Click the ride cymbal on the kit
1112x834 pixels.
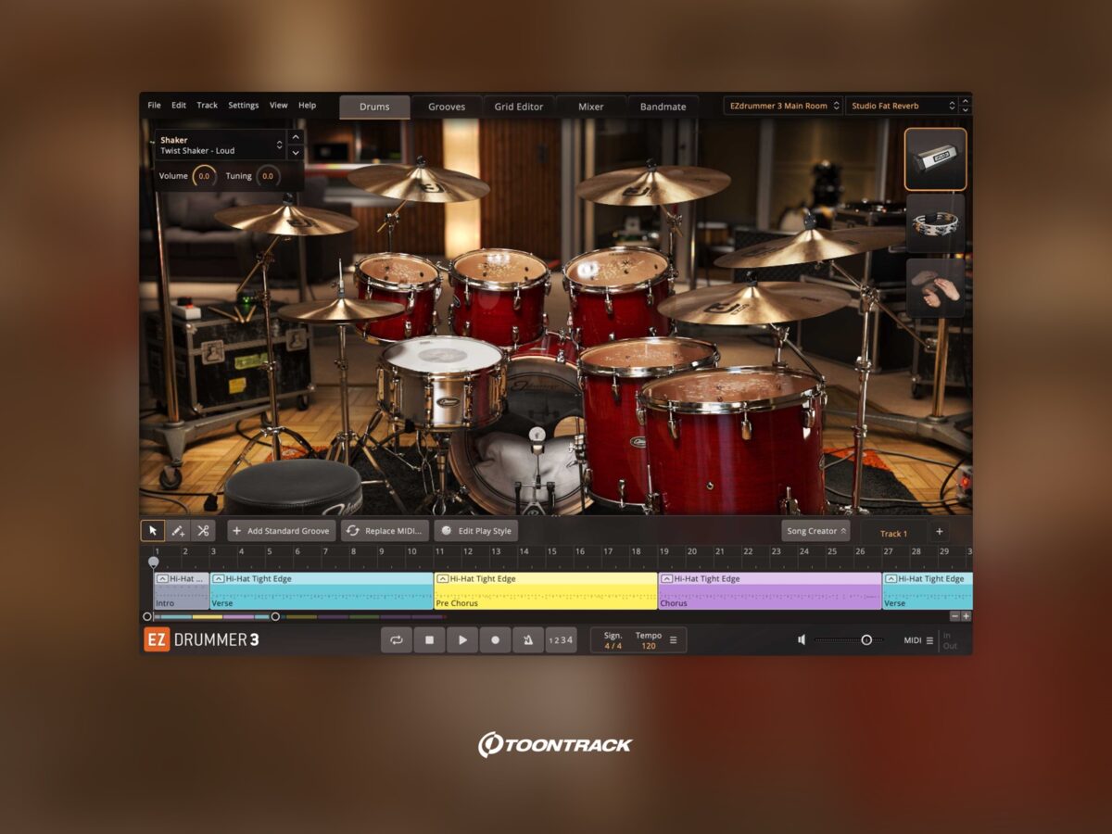(x=752, y=302)
